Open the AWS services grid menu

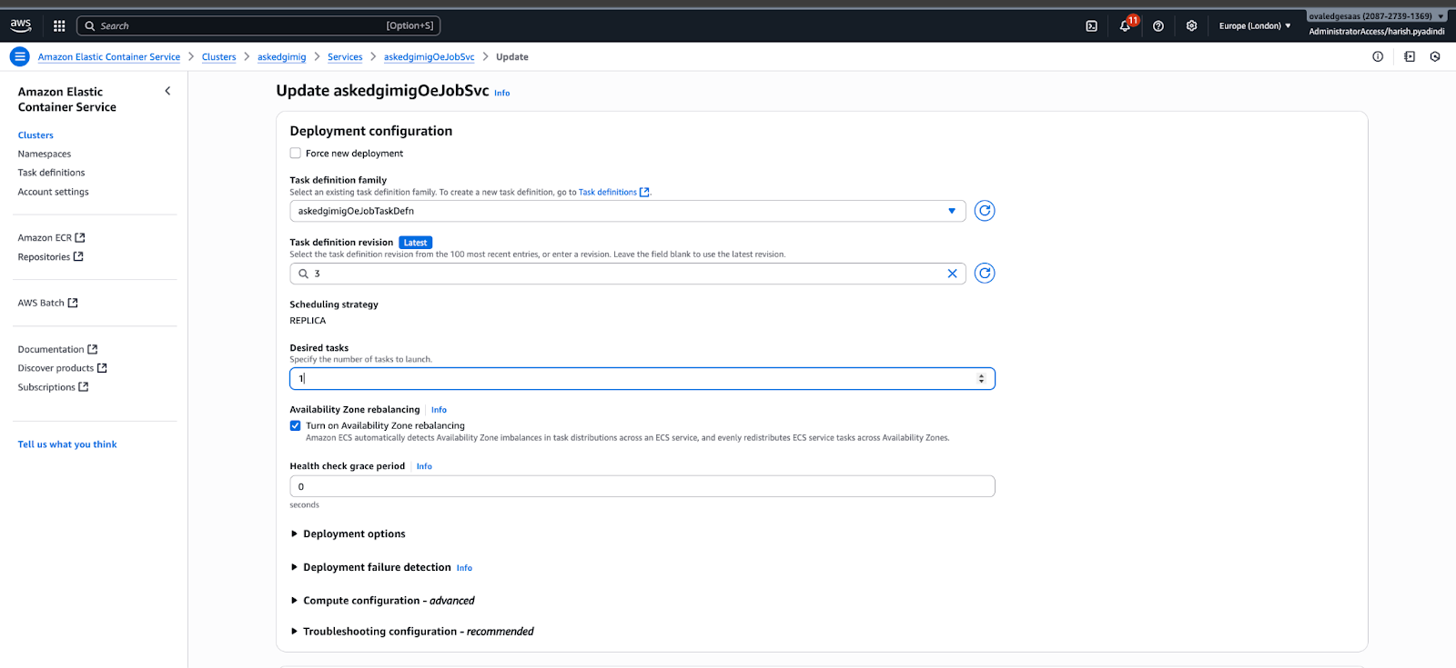tap(59, 26)
